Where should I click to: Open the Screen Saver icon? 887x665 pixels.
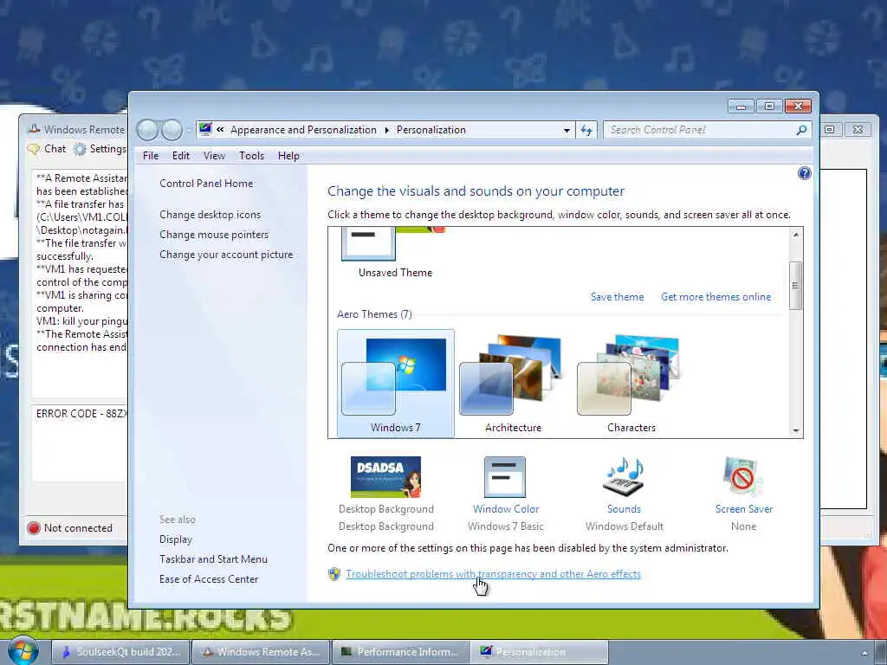click(743, 477)
